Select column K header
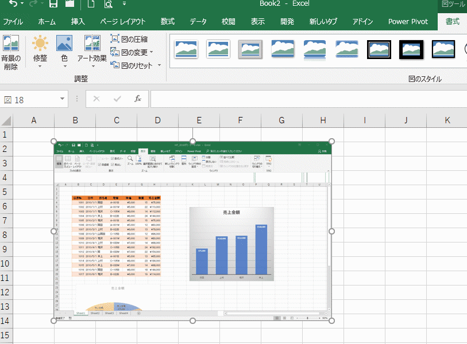The image size is (467, 344). click(x=447, y=120)
